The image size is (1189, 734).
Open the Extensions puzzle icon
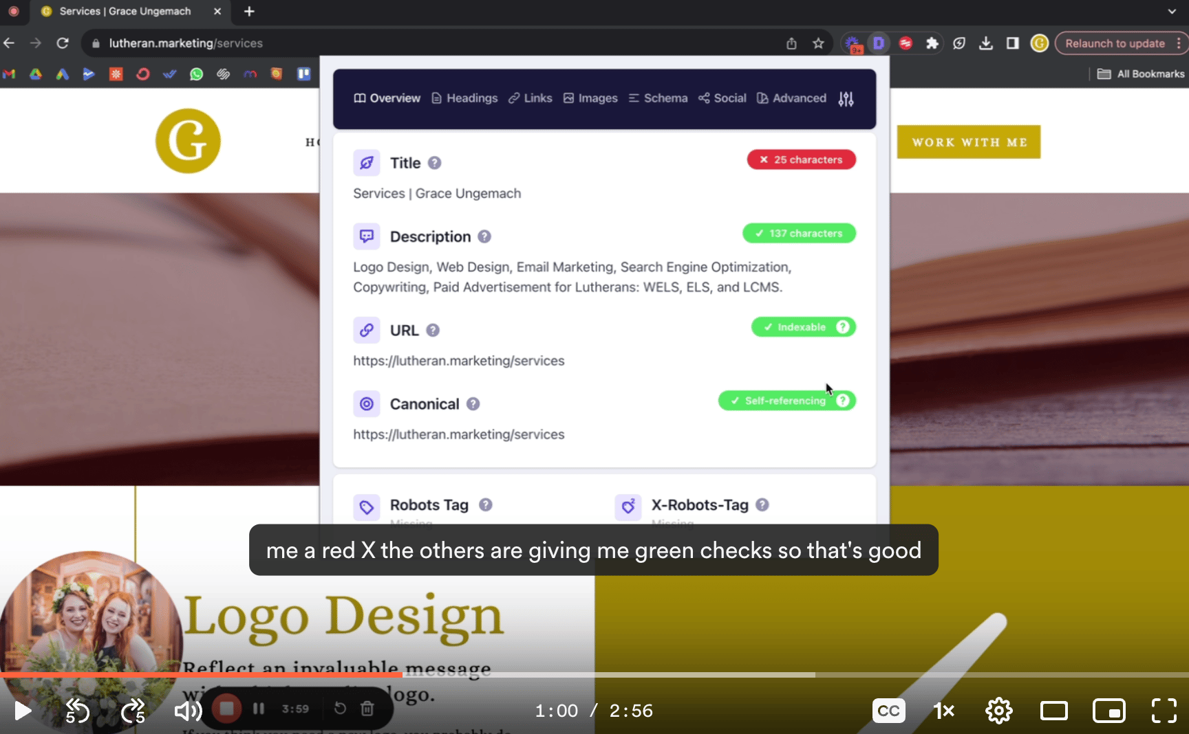click(x=932, y=43)
